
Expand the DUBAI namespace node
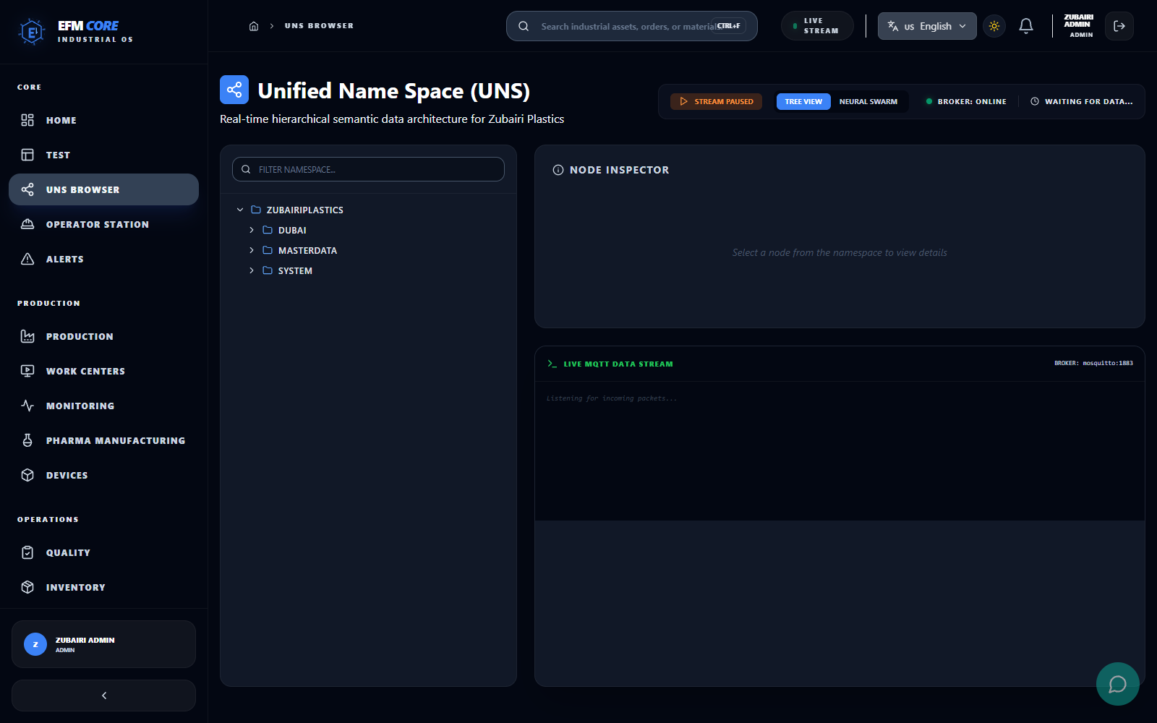252,230
